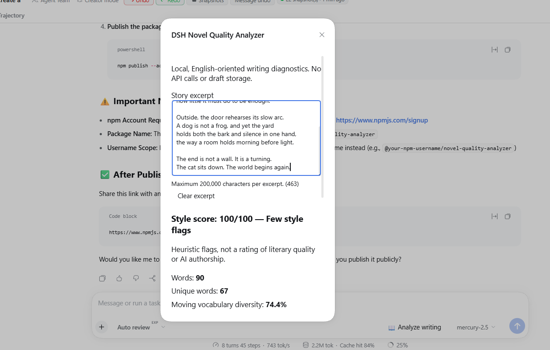Click 'Moving vocabulary diversity: 74.4%' statistic
The height and width of the screenshot is (350, 550).
tap(229, 304)
